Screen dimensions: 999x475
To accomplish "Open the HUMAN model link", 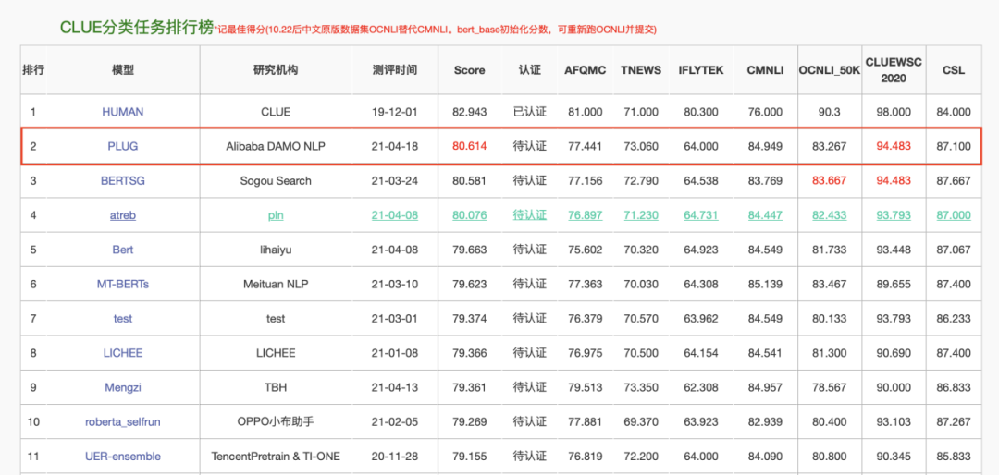I will click(123, 112).
